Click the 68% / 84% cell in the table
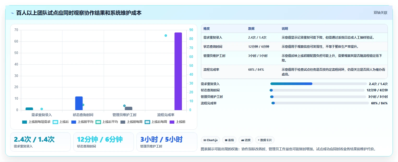Image resolution: width=398 pixels, height=162 pixels. [256, 70]
